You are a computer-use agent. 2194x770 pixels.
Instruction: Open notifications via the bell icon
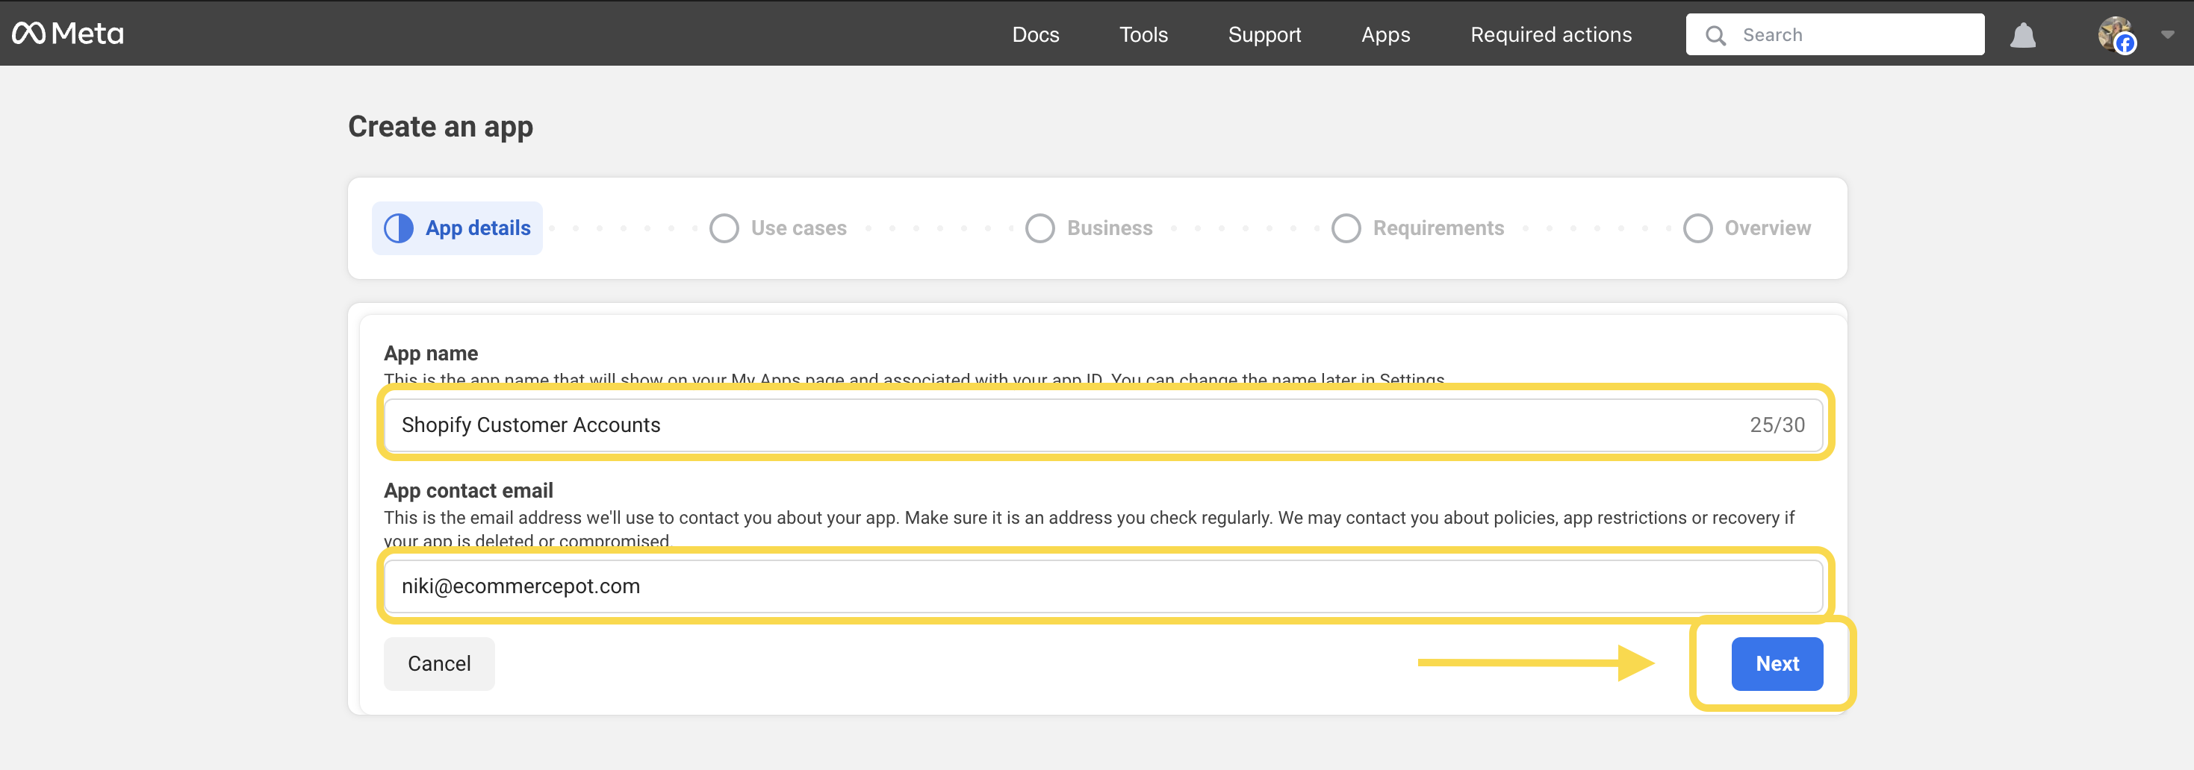(2023, 34)
